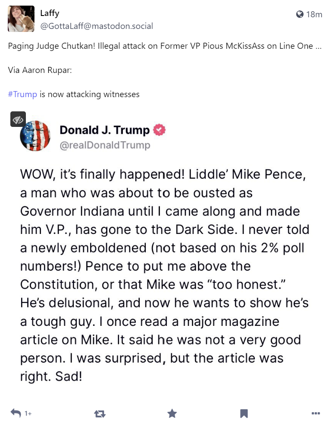Click the "Donald J. Trump" name in the image
The image size is (326, 423).
[x=104, y=130]
